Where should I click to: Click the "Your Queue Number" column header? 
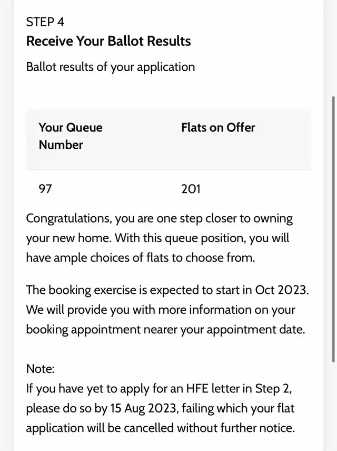tap(71, 136)
